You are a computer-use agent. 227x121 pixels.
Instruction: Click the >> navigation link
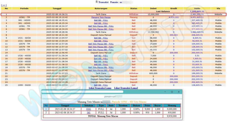[4, 5]
